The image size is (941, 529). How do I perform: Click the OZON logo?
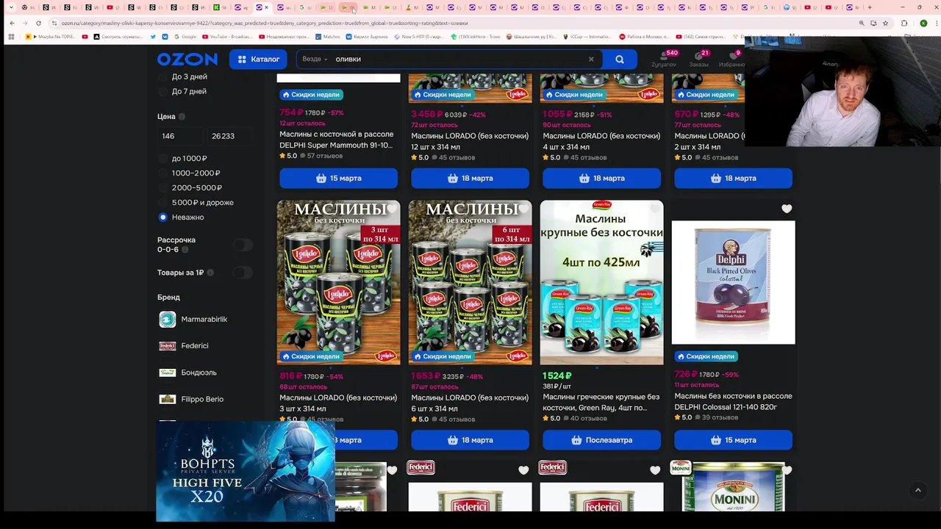tap(187, 60)
